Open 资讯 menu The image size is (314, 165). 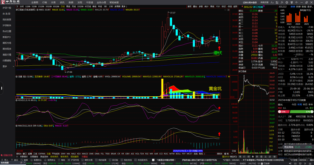pos(62,2)
